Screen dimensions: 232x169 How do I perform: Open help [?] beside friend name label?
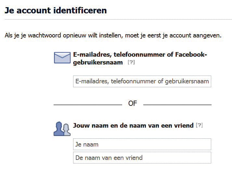[x=199, y=125]
